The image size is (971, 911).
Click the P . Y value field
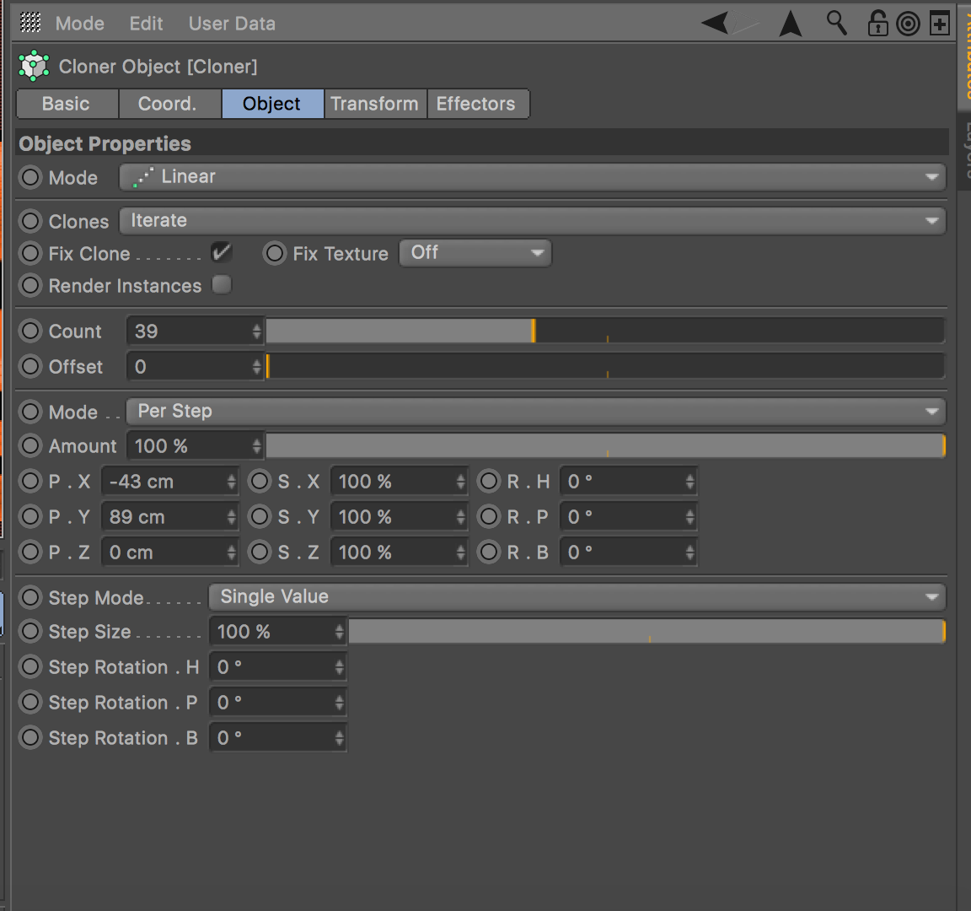[169, 517]
